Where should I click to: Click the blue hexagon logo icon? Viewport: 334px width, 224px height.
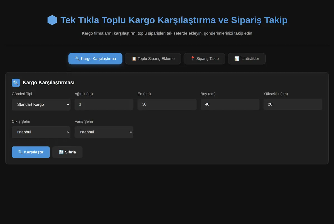click(x=52, y=20)
